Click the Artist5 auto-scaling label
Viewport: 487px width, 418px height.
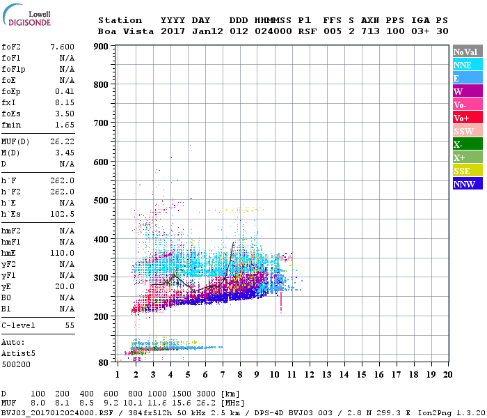click(x=18, y=354)
